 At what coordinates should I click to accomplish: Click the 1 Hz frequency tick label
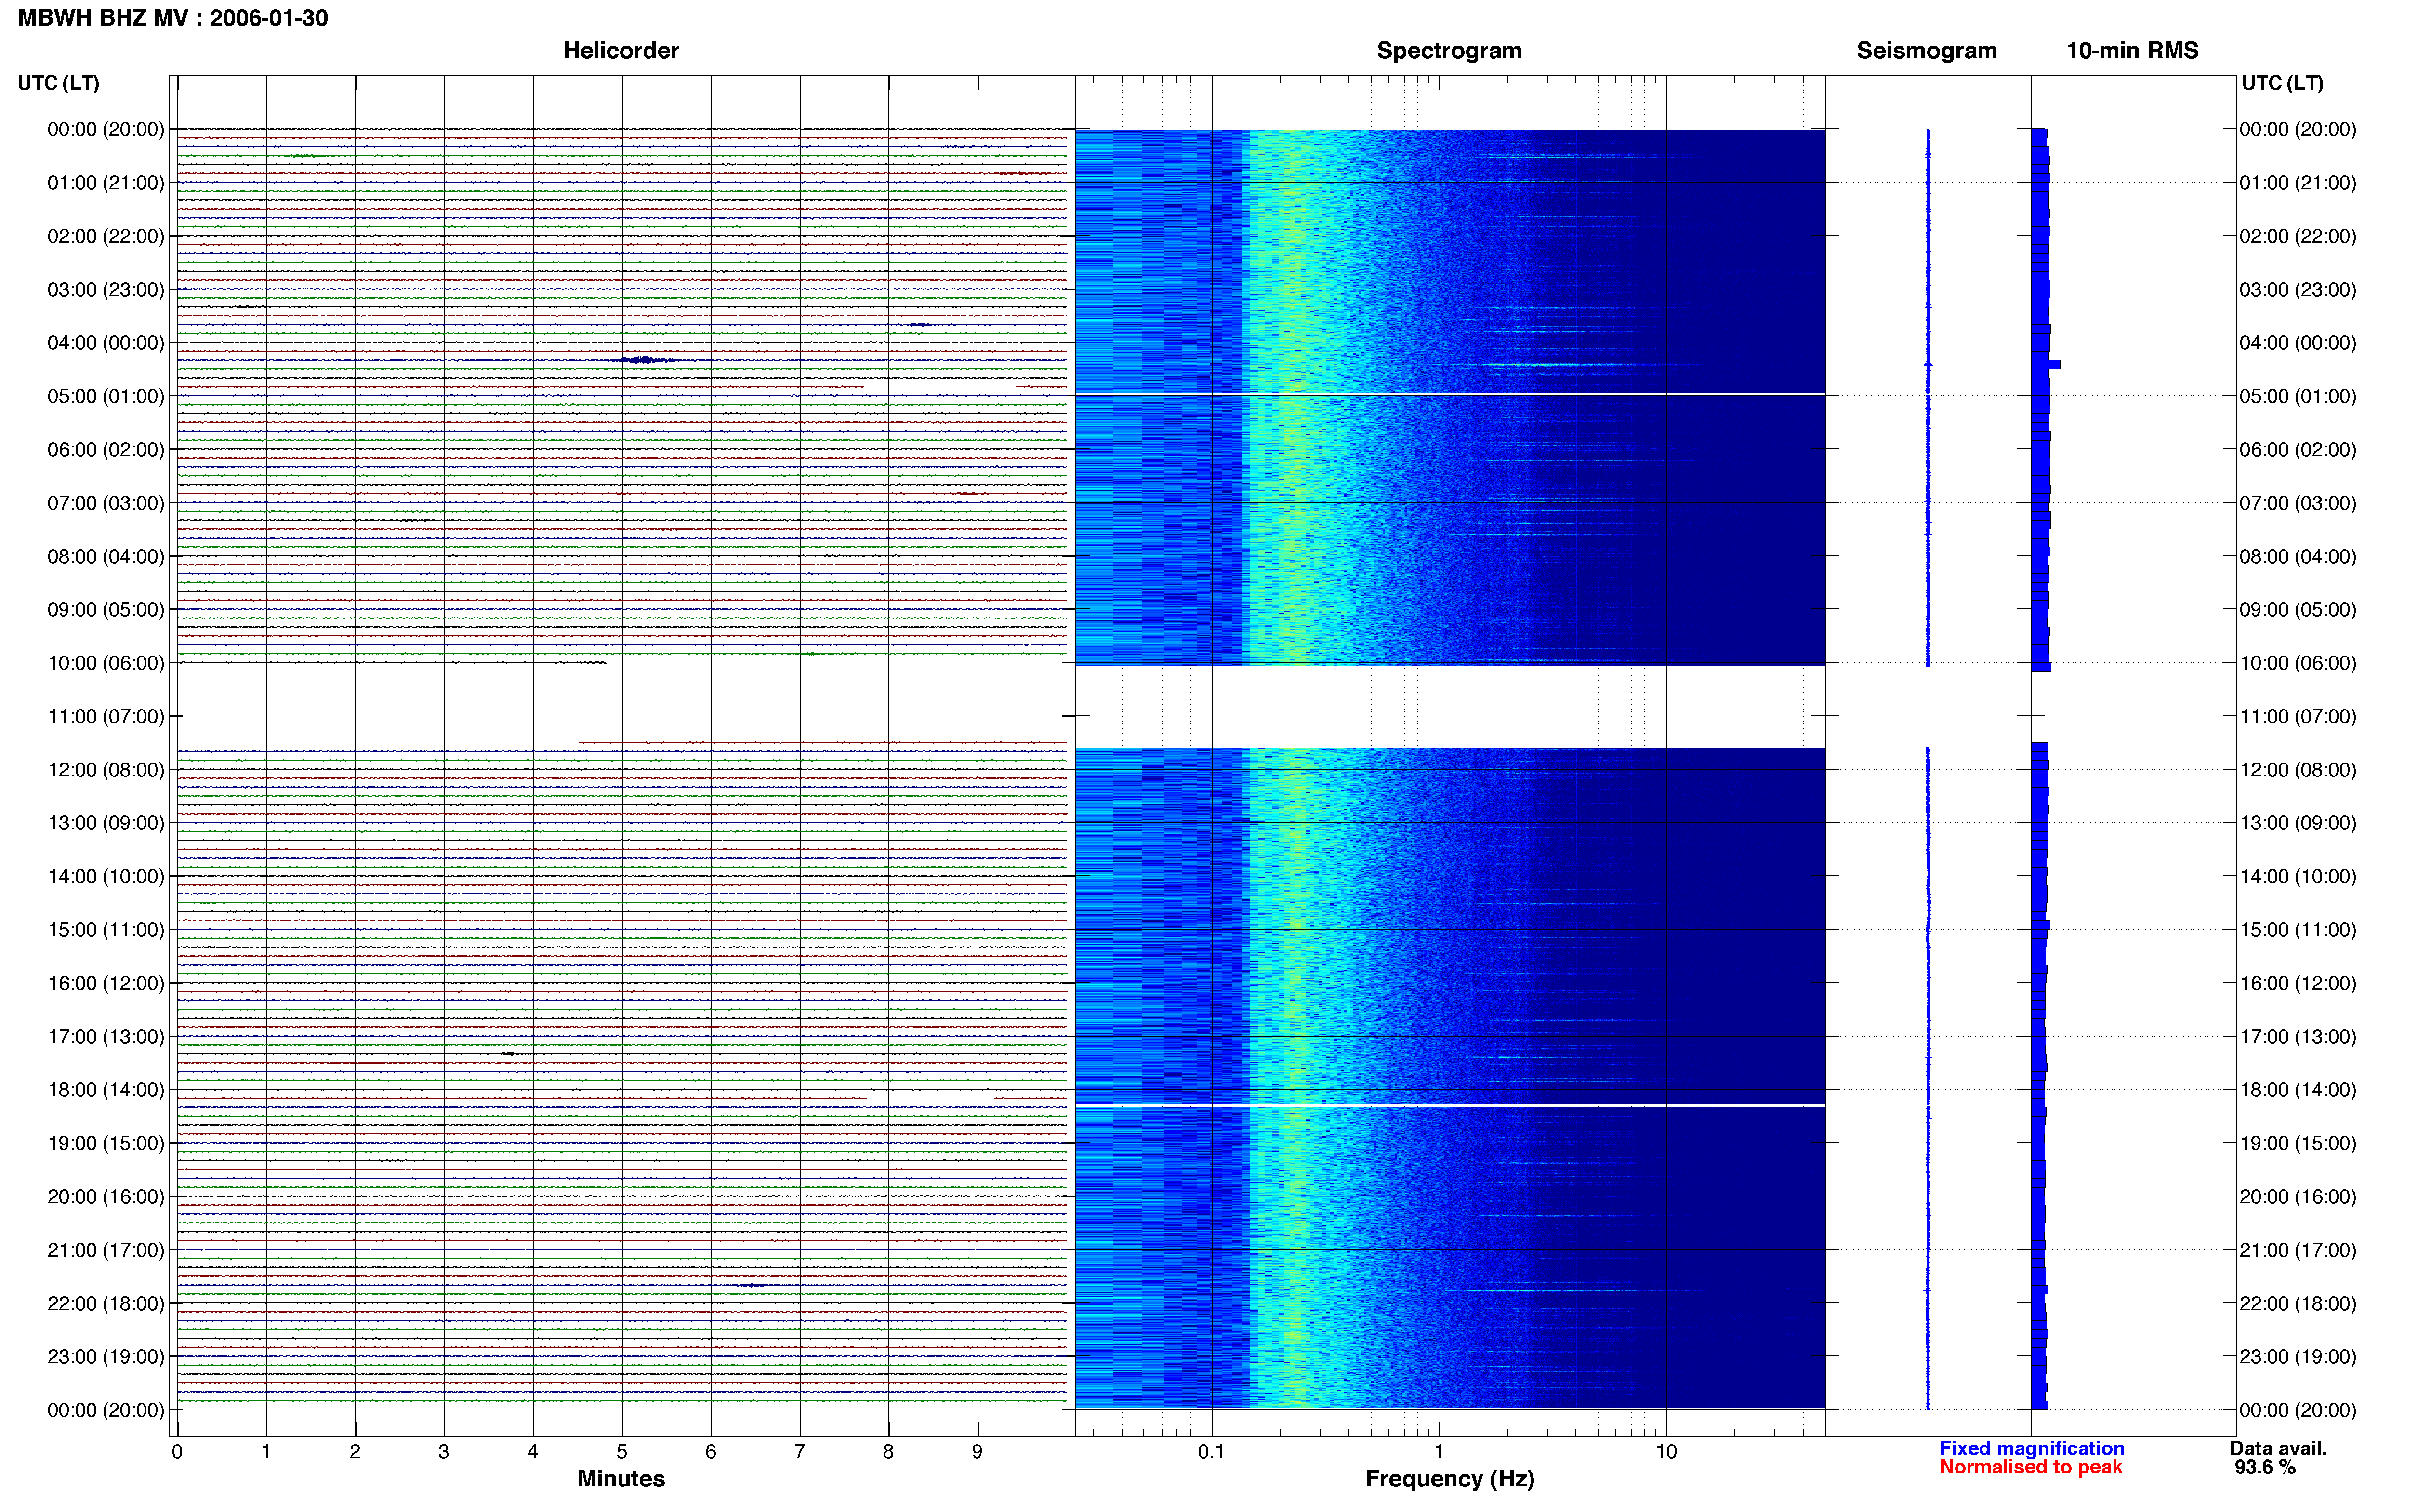click(x=1439, y=1452)
